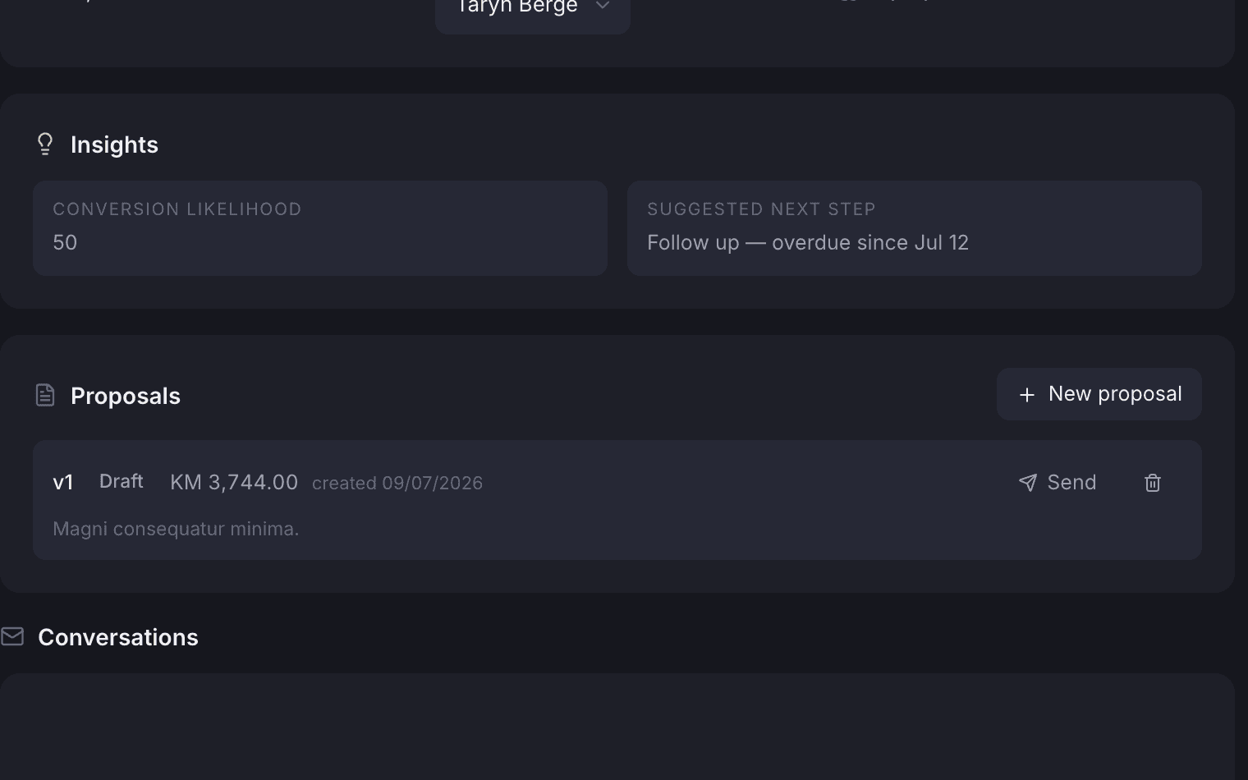Open the Suggested Next Step card
1248x780 pixels.
pyautogui.click(x=915, y=228)
